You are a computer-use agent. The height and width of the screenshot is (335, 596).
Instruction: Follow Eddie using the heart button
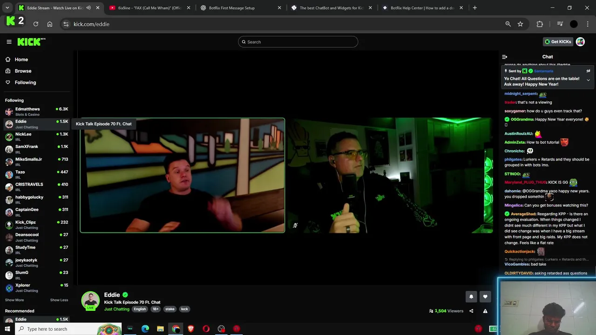coord(485,296)
